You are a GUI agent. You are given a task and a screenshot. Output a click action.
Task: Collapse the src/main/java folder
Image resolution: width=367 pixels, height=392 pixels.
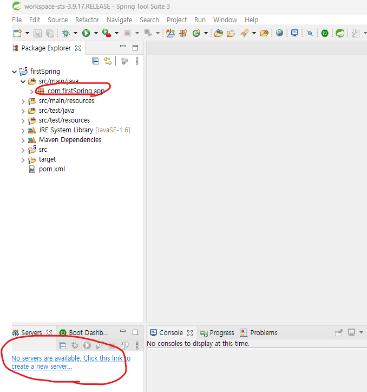coord(23,81)
